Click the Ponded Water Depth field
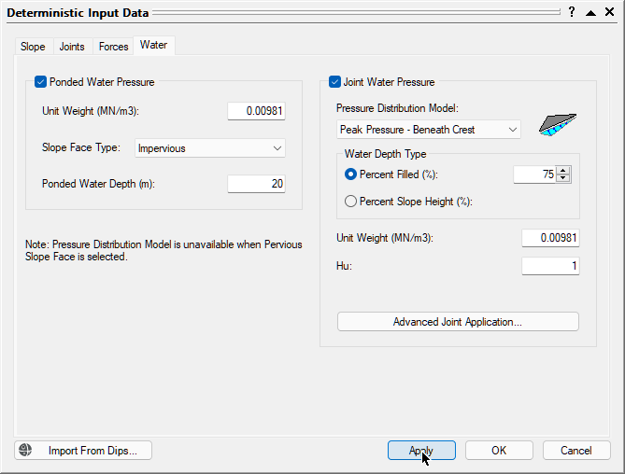625x474 pixels. pyautogui.click(x=256, y=184)
